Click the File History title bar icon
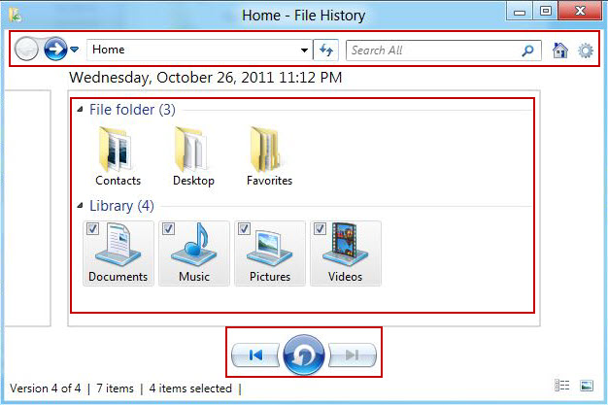Screen dimensions: 608x405 pos(16,16)
